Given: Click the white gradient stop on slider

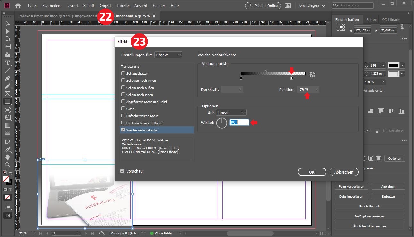Looking at the screenshot, I should point(291,78).
